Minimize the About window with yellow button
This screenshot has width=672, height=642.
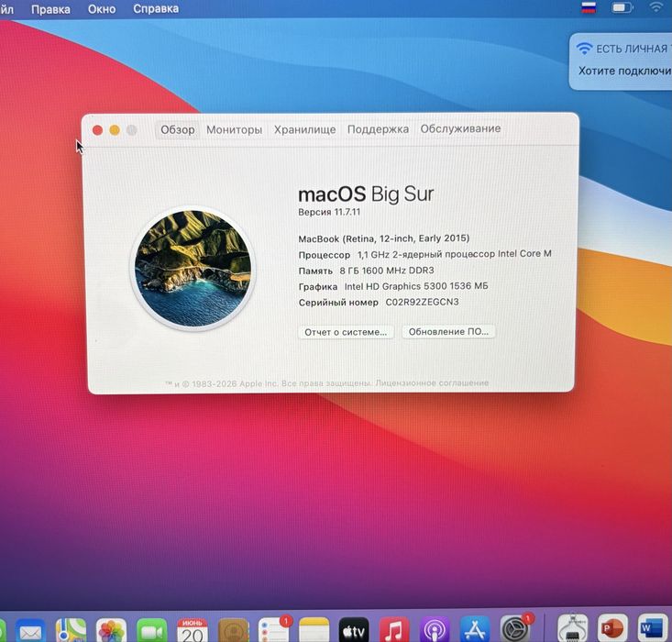click(115, 130)
